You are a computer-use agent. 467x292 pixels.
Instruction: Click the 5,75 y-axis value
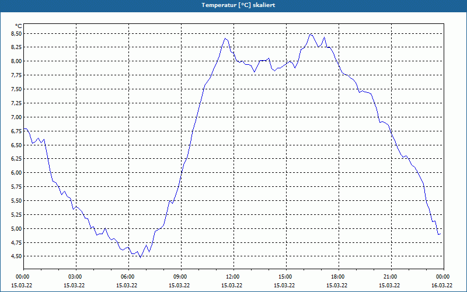coord(17,187)
